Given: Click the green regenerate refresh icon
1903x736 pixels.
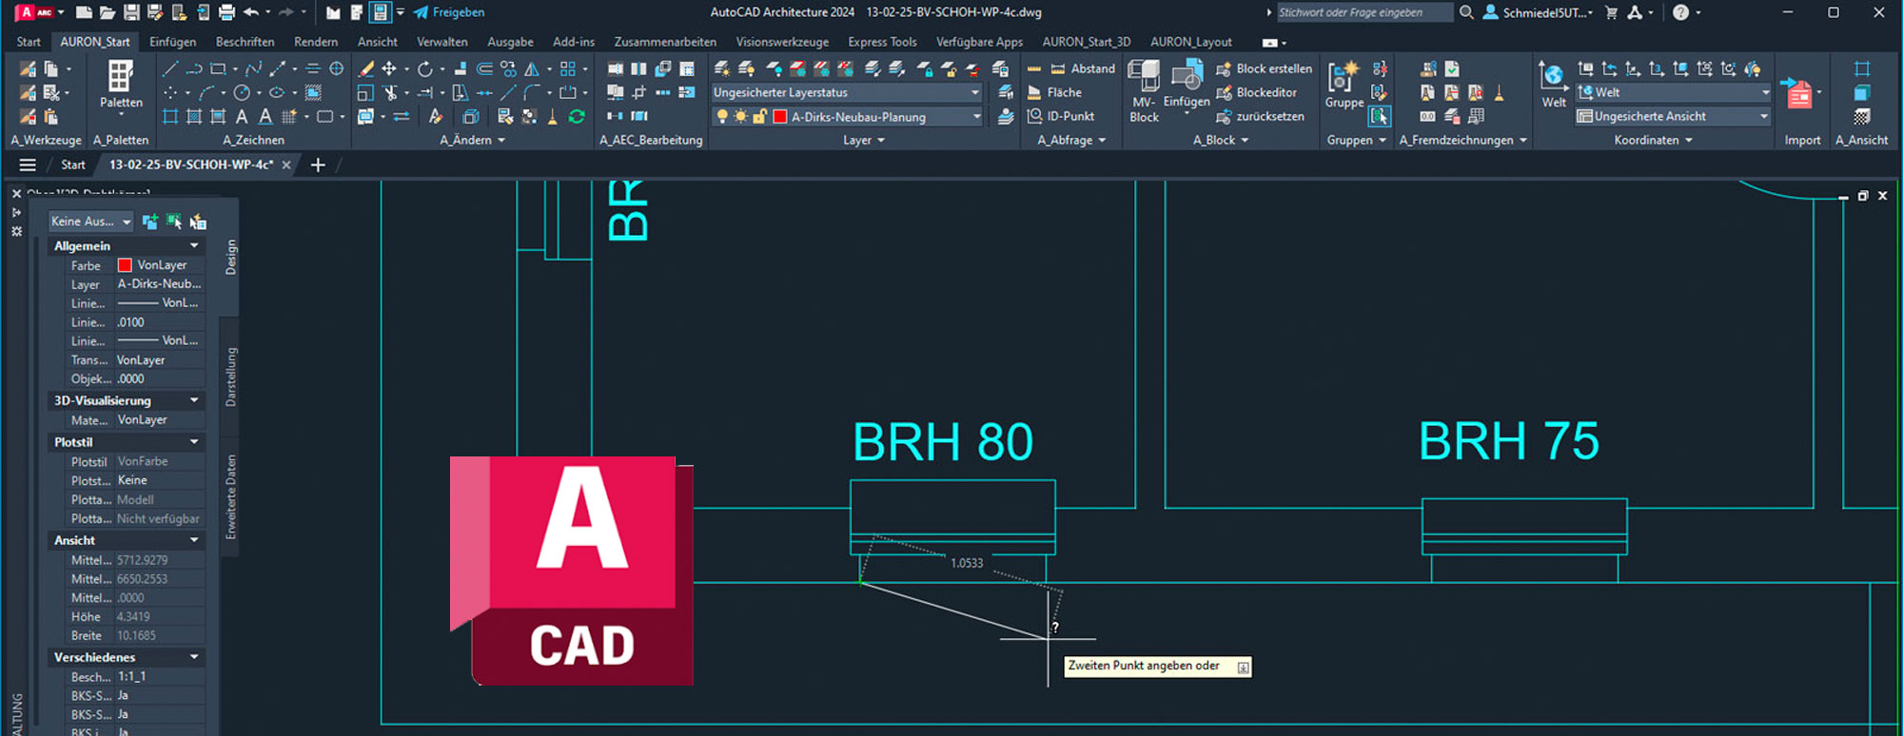Looking at the screenshot, I should [x=577, y=116].
